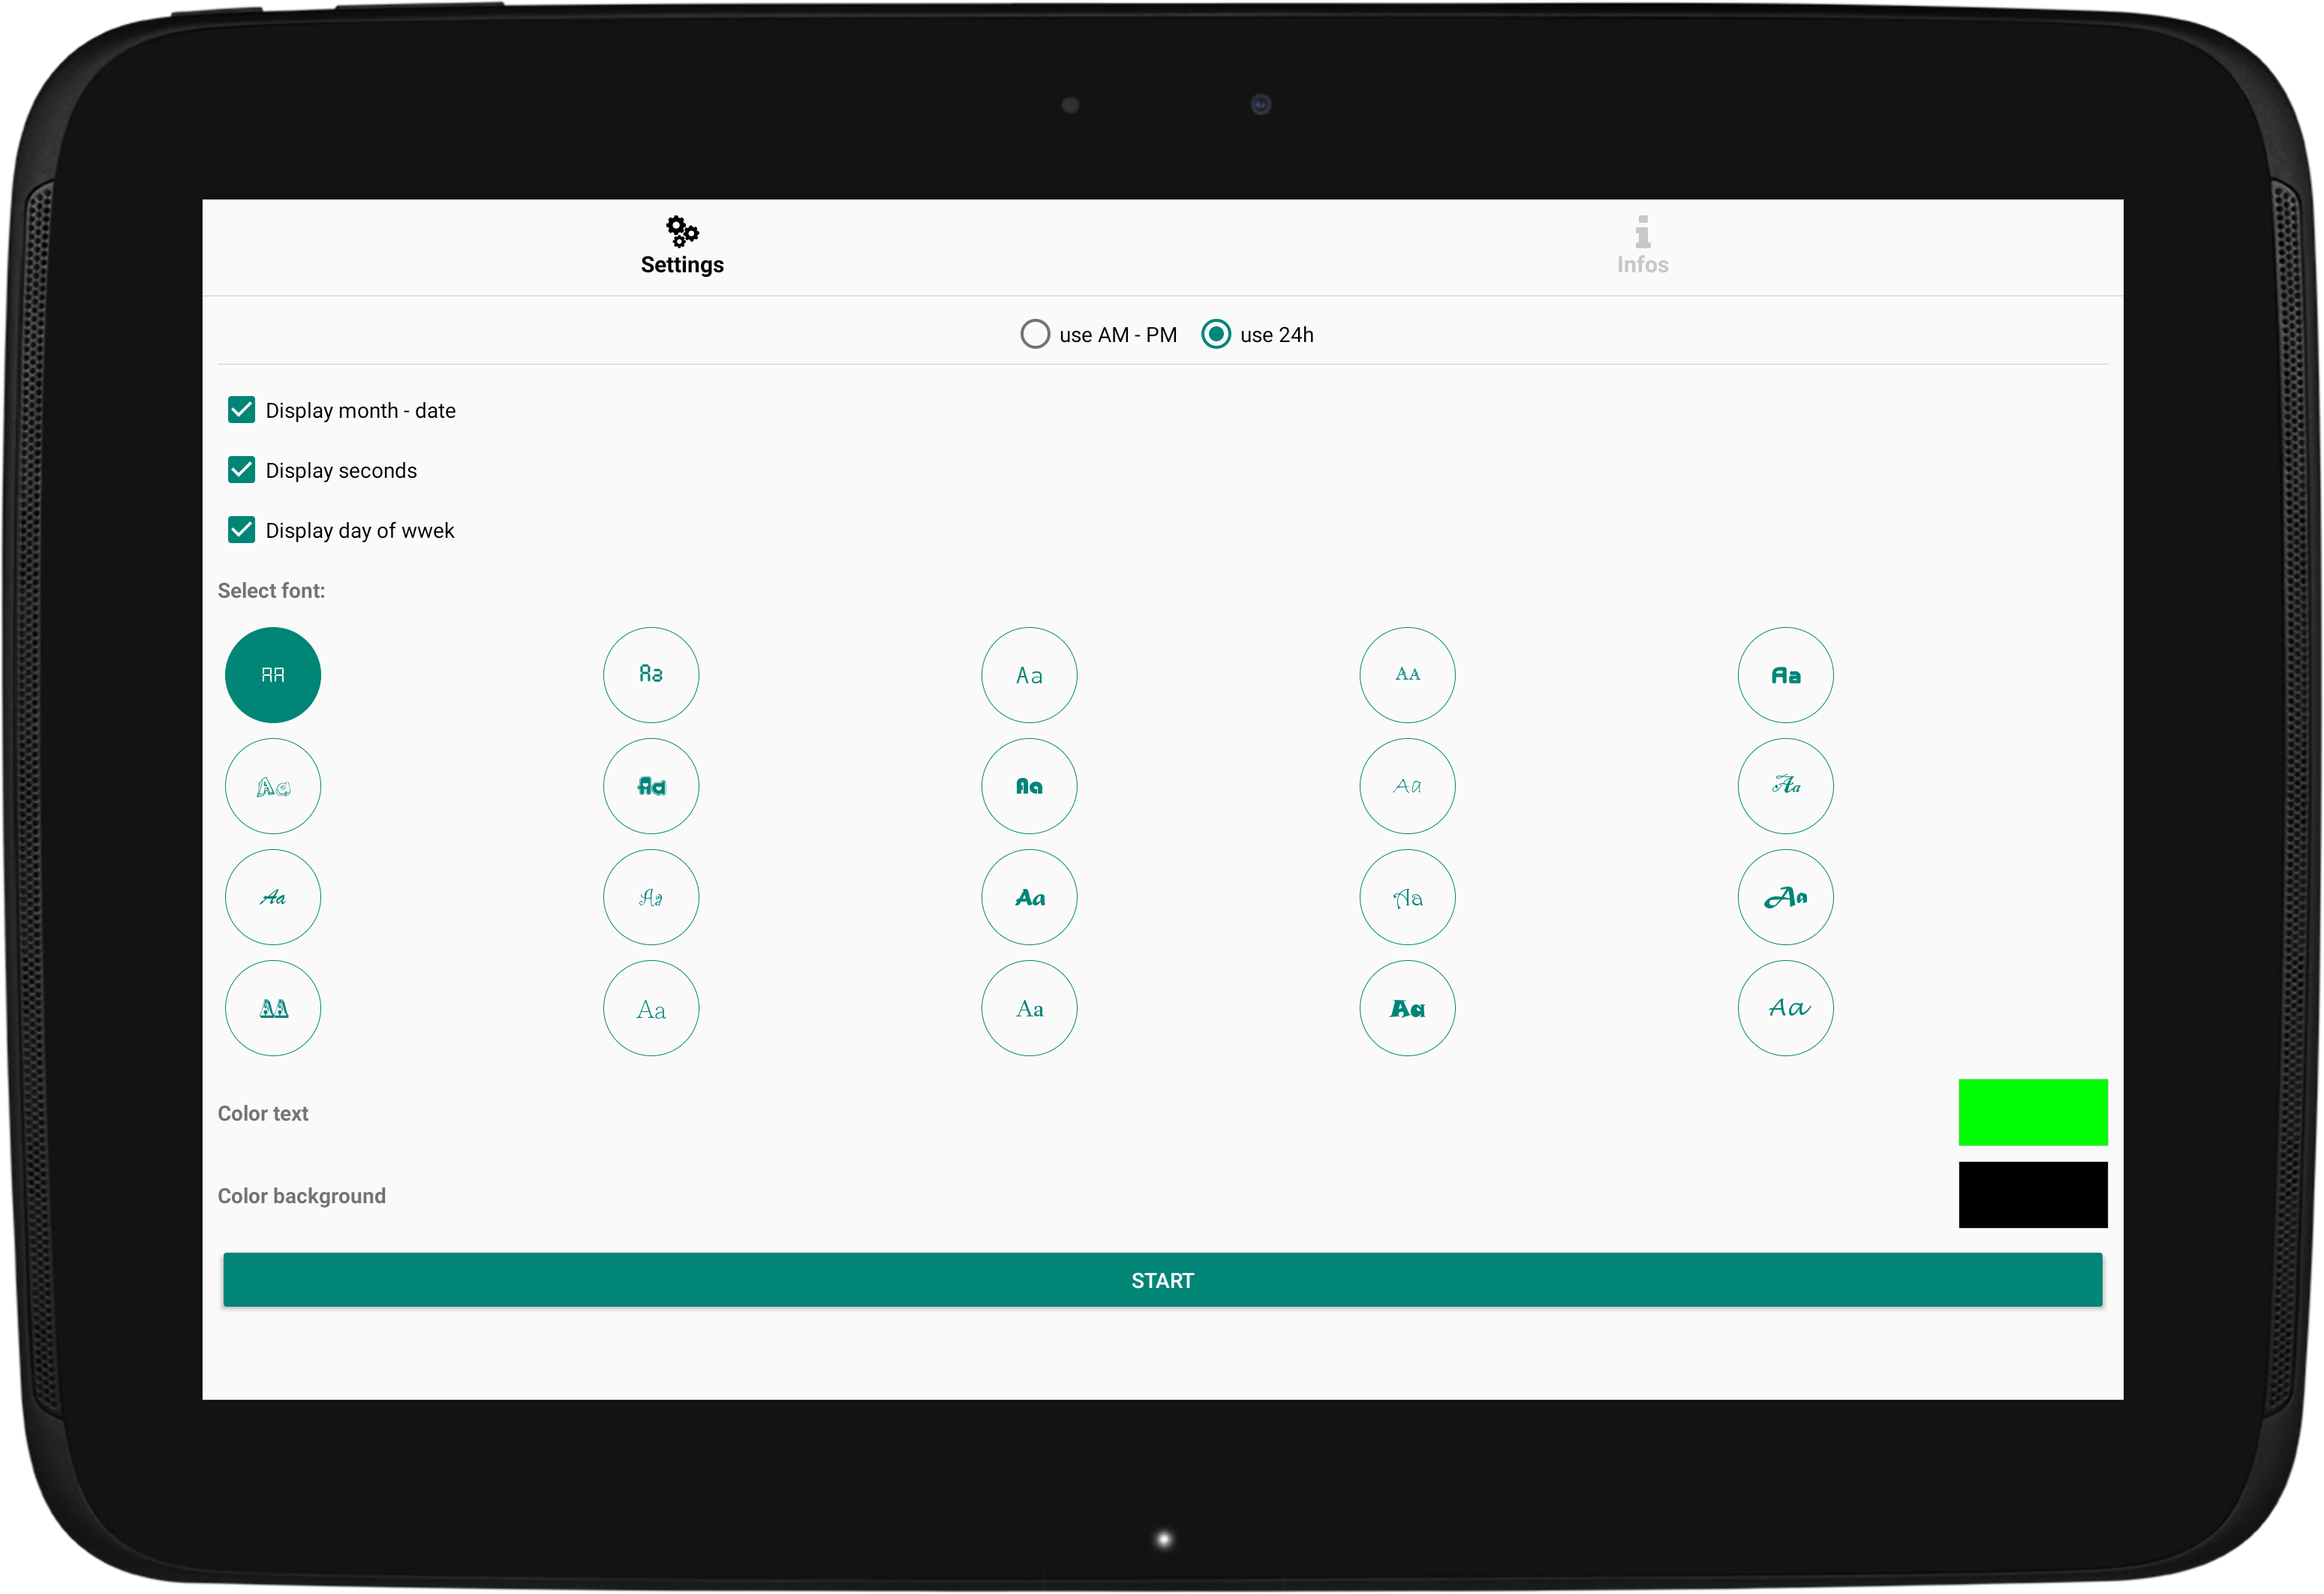Click the "Color text" label
Viewport: 2324px width, 1594px height.
click(263, 1113)
